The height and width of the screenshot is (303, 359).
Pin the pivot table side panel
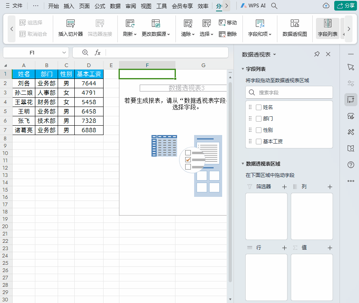[317, 54]
